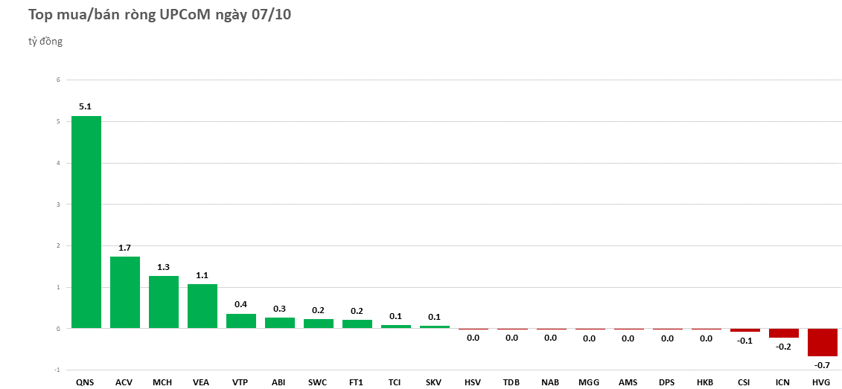Viewport: 842px width, 389px height.
Task: Select the SWC axis label
Action: click(318, 382)
